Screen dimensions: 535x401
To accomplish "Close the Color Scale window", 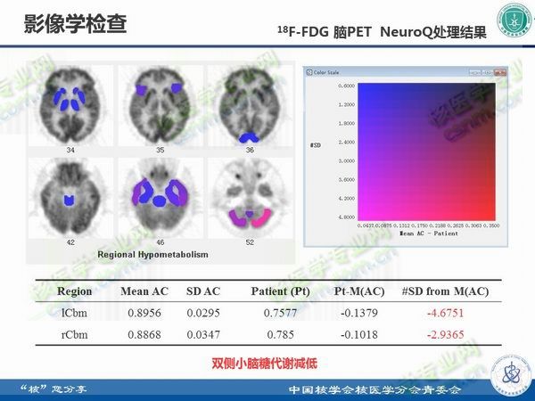I will pyautogui.click(x=501, y=72).
